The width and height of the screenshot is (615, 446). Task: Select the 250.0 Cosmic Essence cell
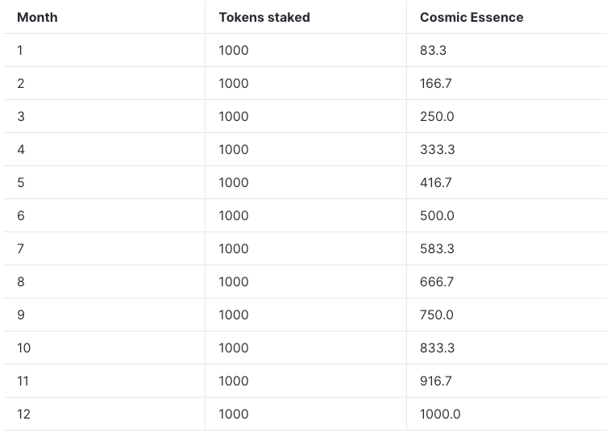click(x=437, y=116)
